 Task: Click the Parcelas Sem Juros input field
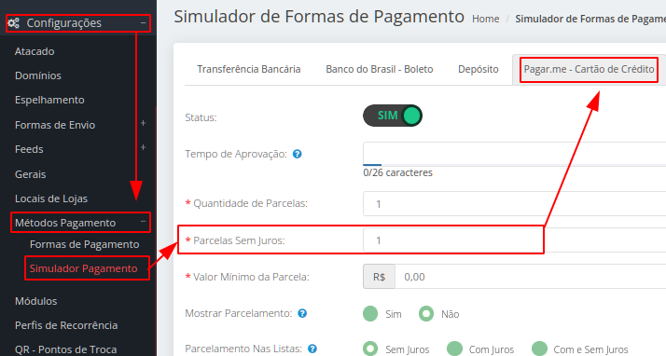click(514, 240)
